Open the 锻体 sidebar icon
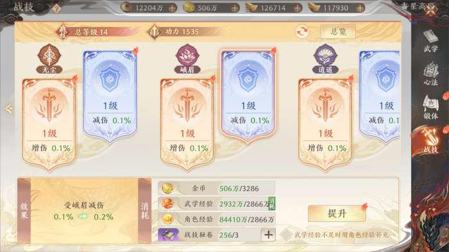 click(x=430, y=107)
